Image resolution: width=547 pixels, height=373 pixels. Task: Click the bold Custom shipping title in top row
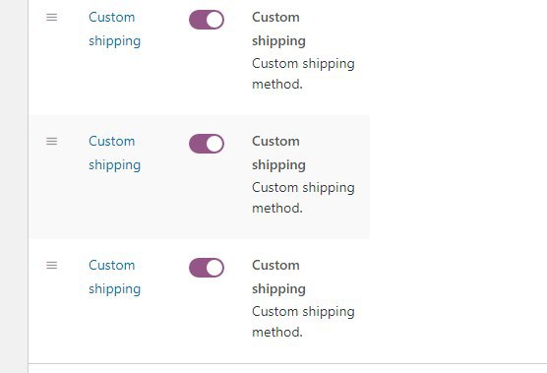pyautogui.click(x=278, y=29)
